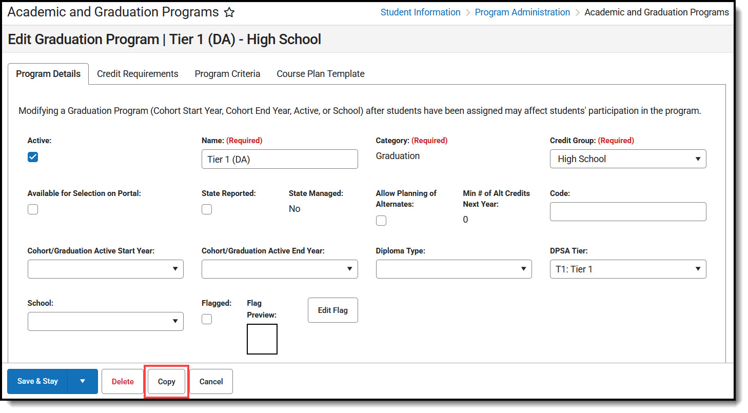
Task: Click the Modifying a Graduation Program warning text
Action: click(x=360, y=111)
